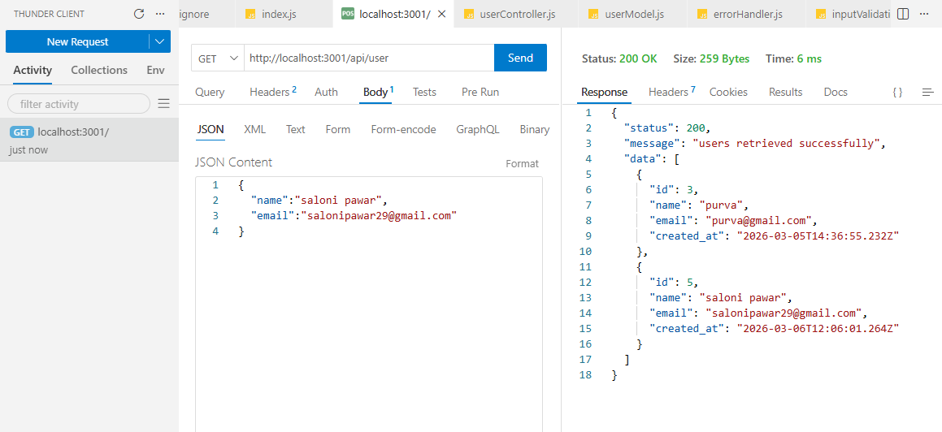Close the localhost:3001/ request tab
This screenshot has width=942, height=432.
click(x=441, y=14)
